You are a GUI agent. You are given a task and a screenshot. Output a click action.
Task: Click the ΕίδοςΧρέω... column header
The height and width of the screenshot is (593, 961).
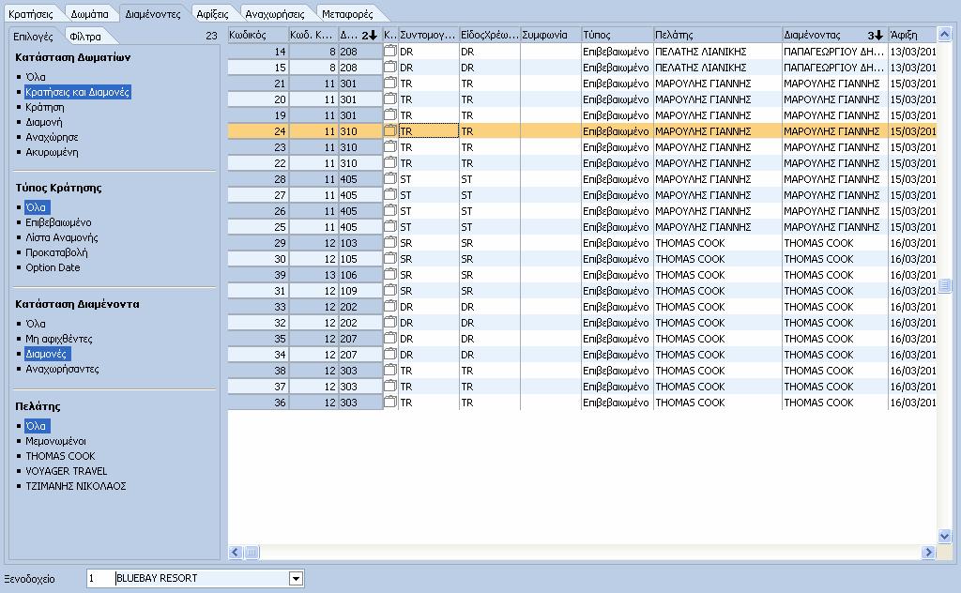[x=490, y=35]
